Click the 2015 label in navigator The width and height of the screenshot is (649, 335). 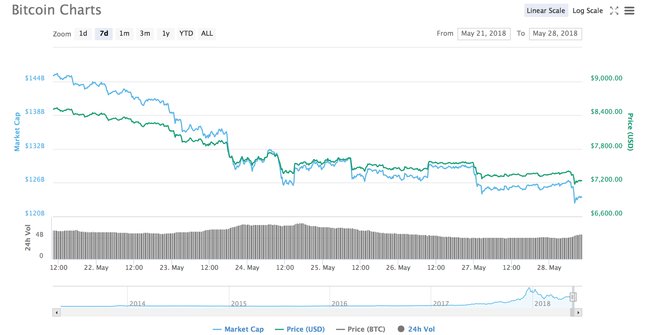tap(239, 304)
